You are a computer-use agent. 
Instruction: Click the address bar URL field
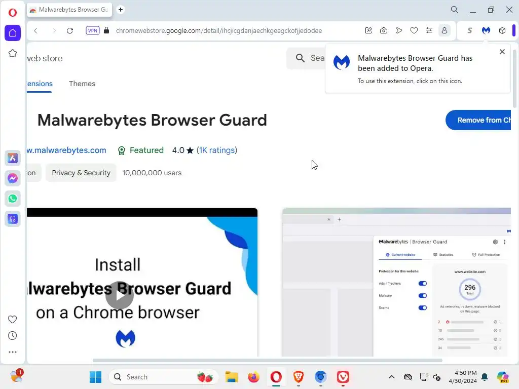pos(219,30)
